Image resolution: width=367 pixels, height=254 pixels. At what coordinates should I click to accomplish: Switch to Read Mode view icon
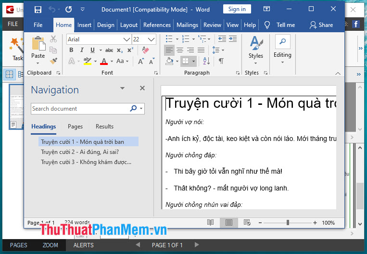coord(210,222)
